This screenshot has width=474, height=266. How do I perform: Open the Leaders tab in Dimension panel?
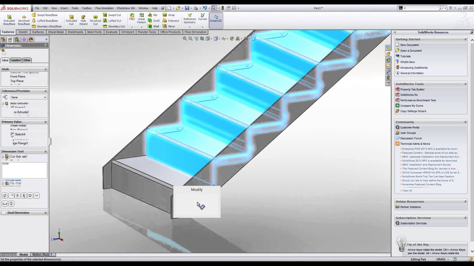click(16, 60)
